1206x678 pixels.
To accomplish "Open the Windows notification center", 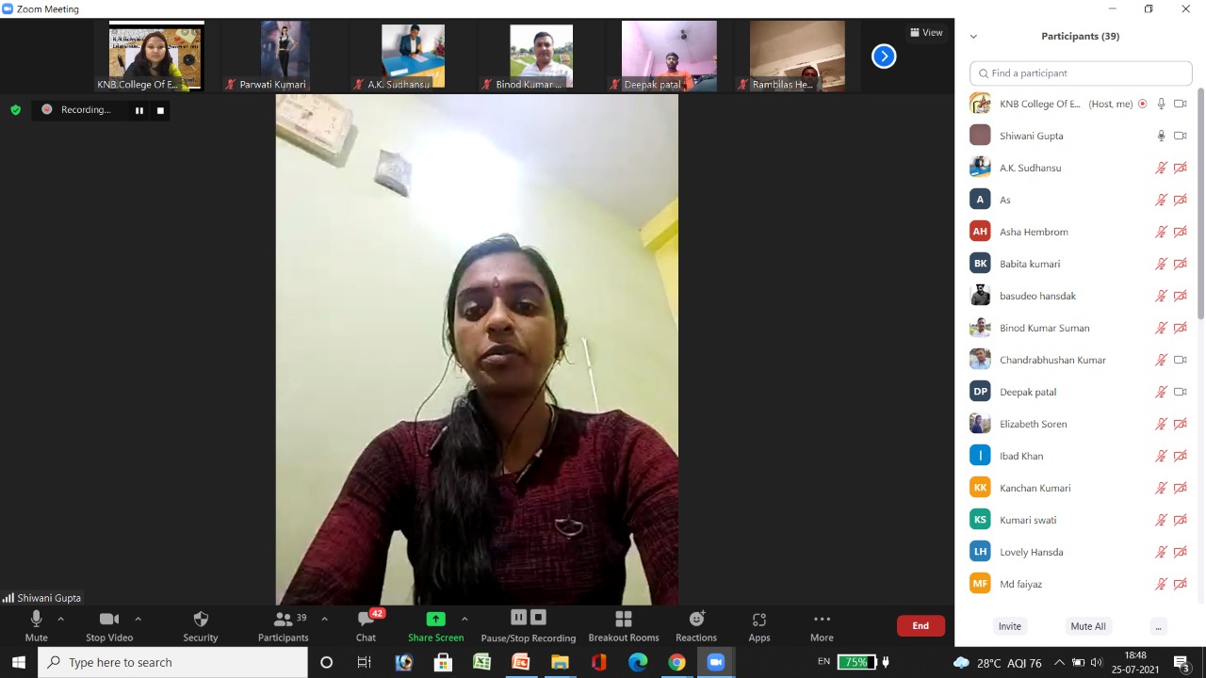I will (x=1182, y=662).
